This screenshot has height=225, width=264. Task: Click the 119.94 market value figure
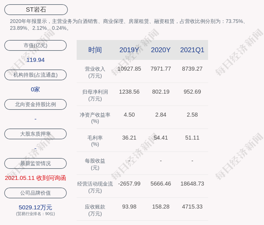tap(35, 60)
